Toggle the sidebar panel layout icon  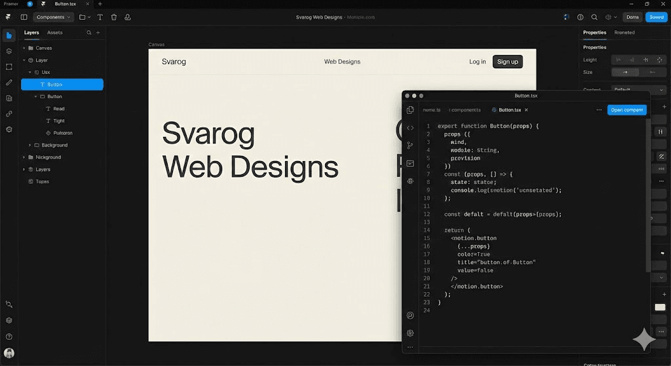click(x=24, y=17)
